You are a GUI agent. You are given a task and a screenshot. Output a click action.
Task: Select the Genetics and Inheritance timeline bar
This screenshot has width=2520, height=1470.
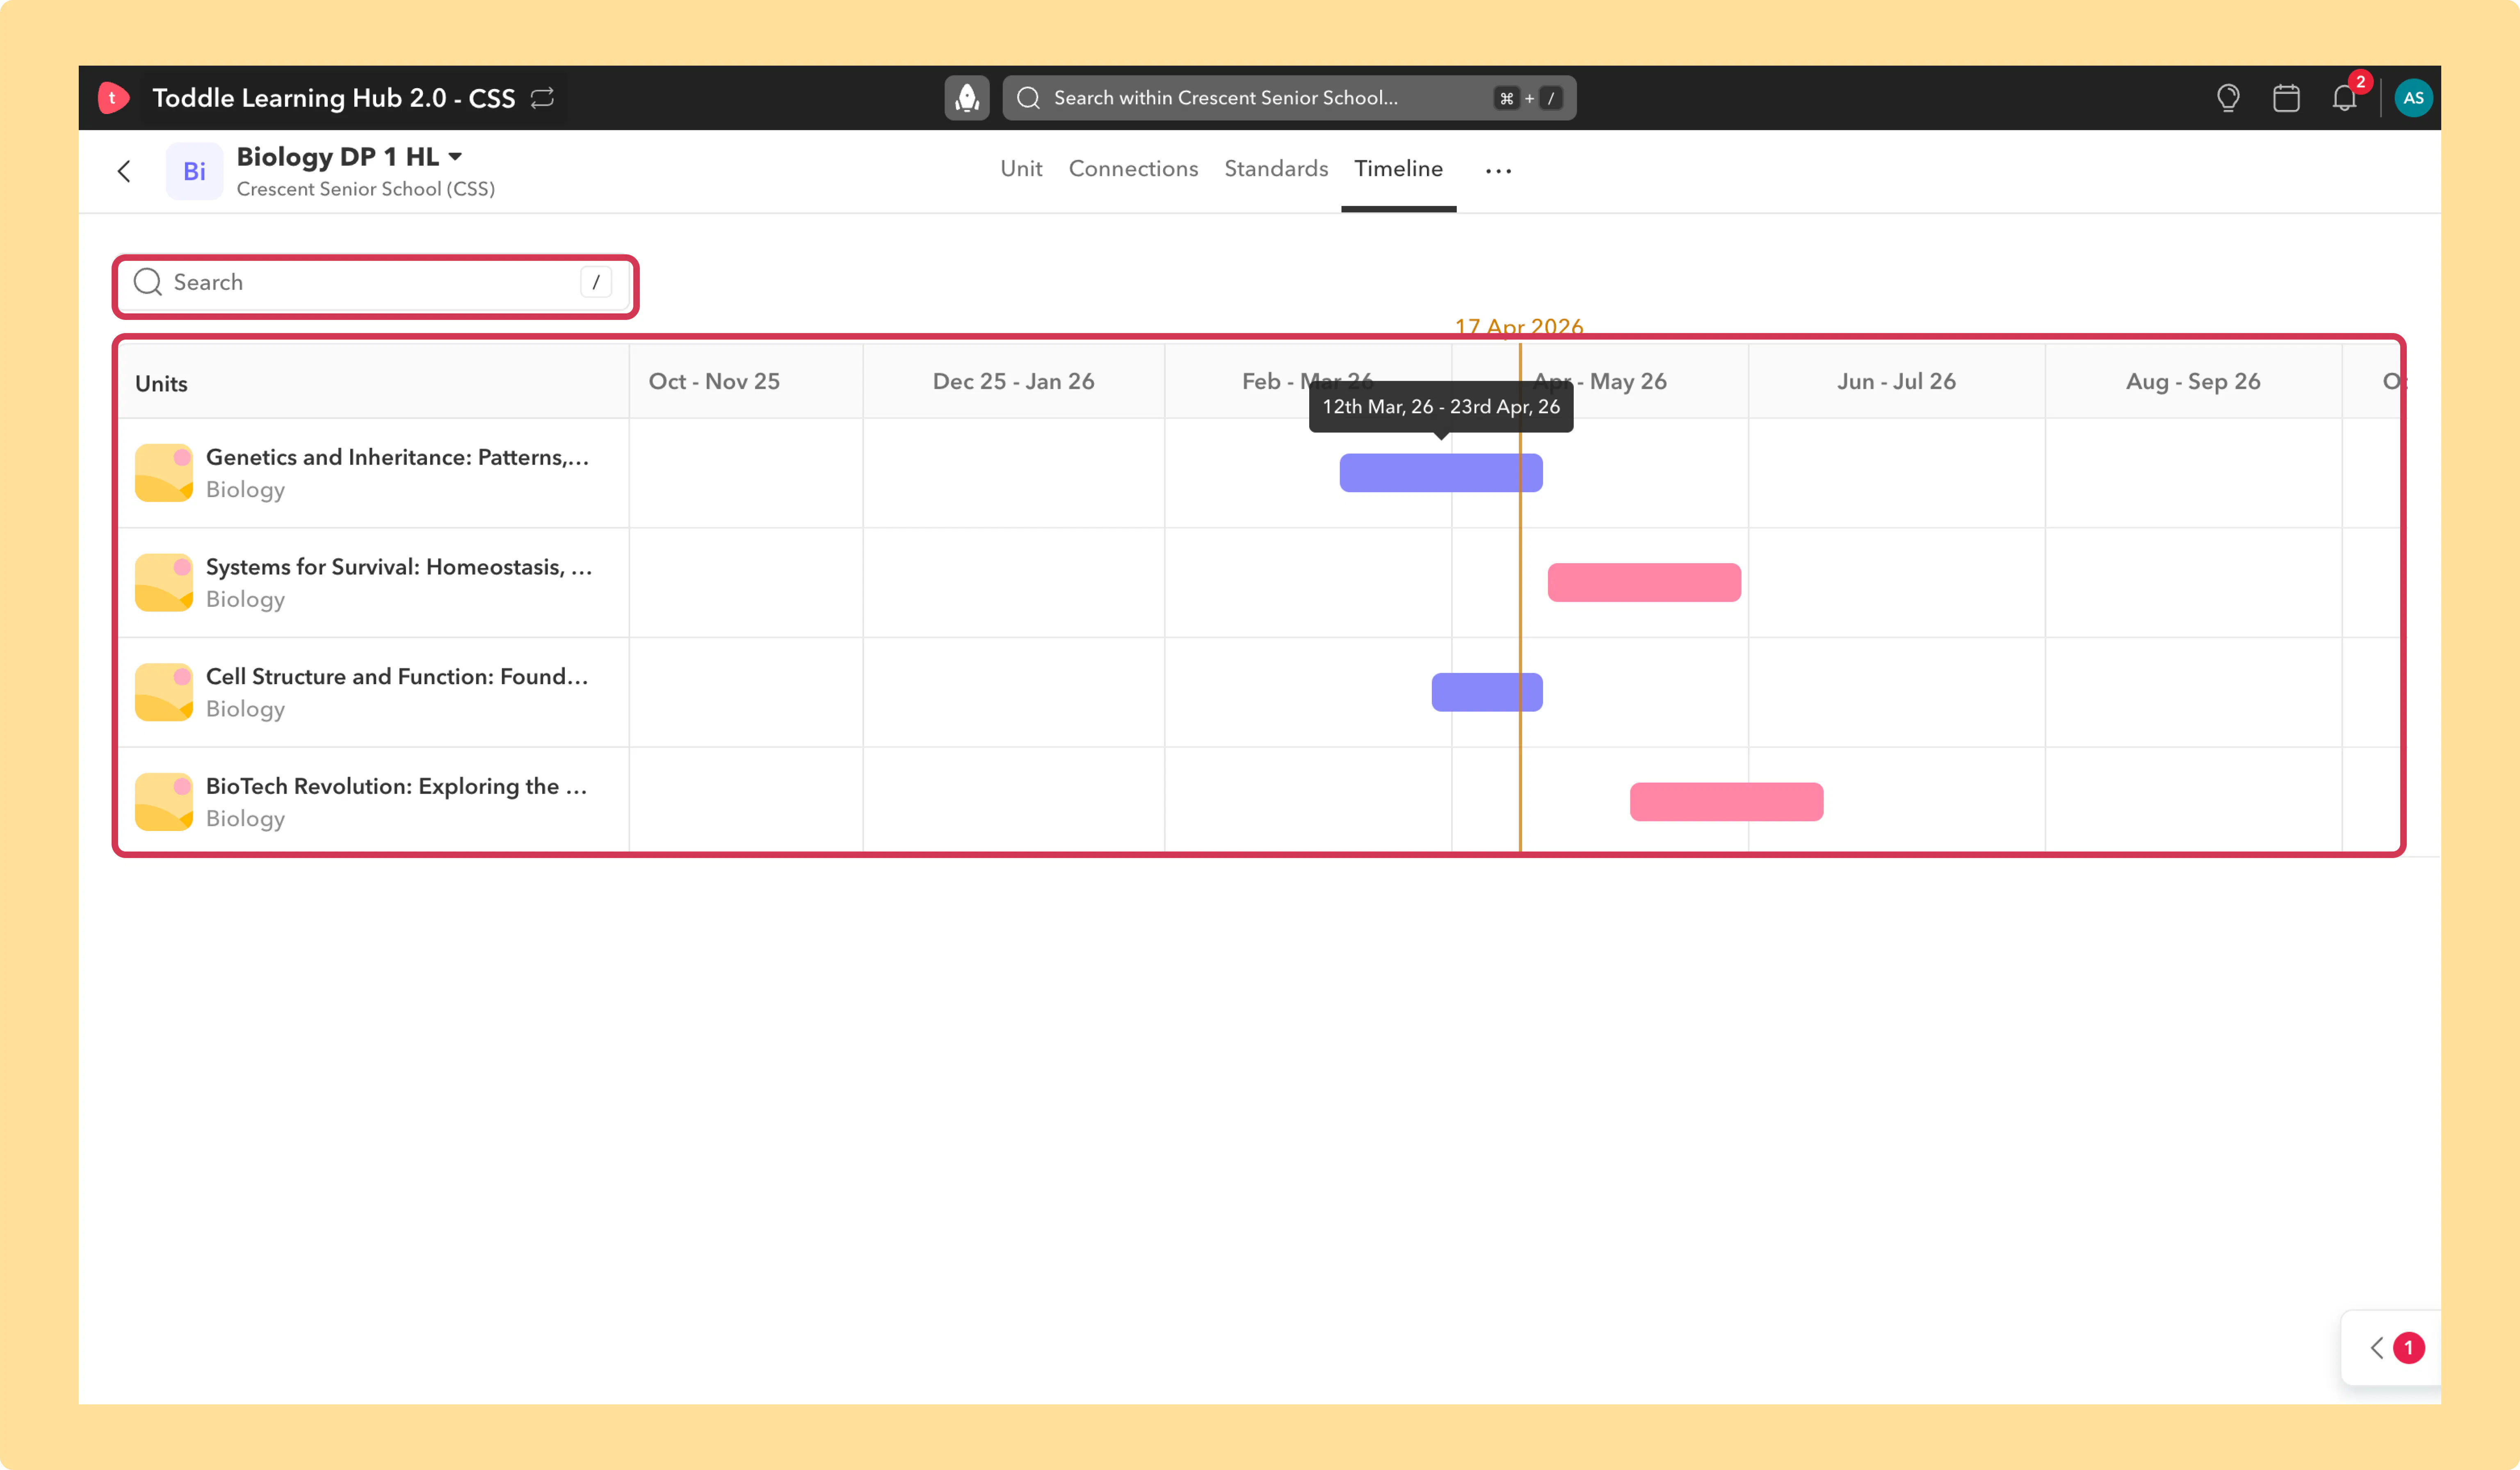tap(1440, 473)
